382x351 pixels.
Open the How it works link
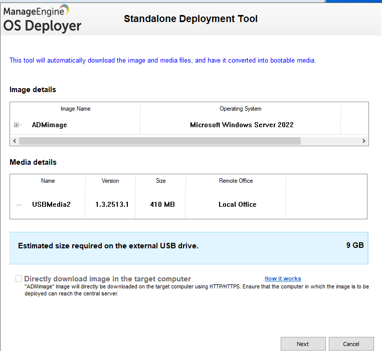[283, 278]
